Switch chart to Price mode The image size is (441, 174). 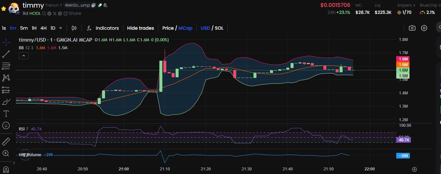click(x=168, y=28)
